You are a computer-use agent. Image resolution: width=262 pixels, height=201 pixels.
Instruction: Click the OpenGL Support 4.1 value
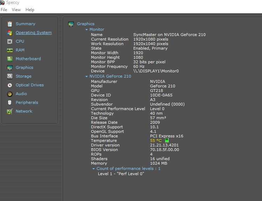[x=153, y=131]
